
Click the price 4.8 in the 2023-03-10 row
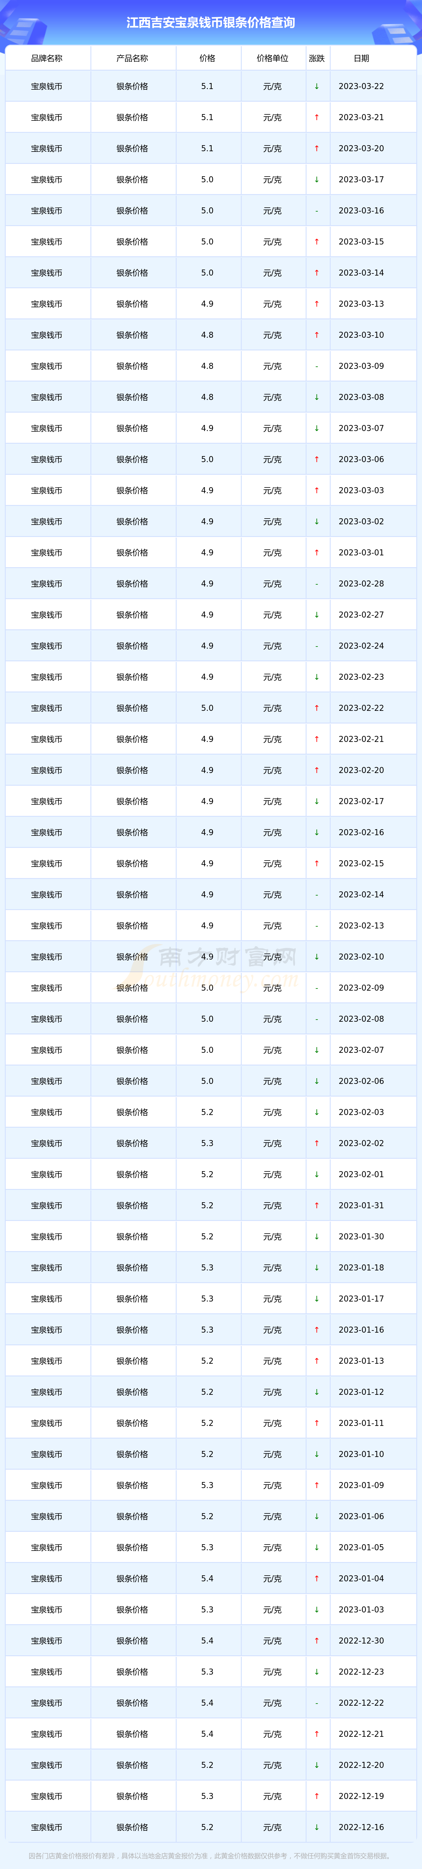coord(207,335)
